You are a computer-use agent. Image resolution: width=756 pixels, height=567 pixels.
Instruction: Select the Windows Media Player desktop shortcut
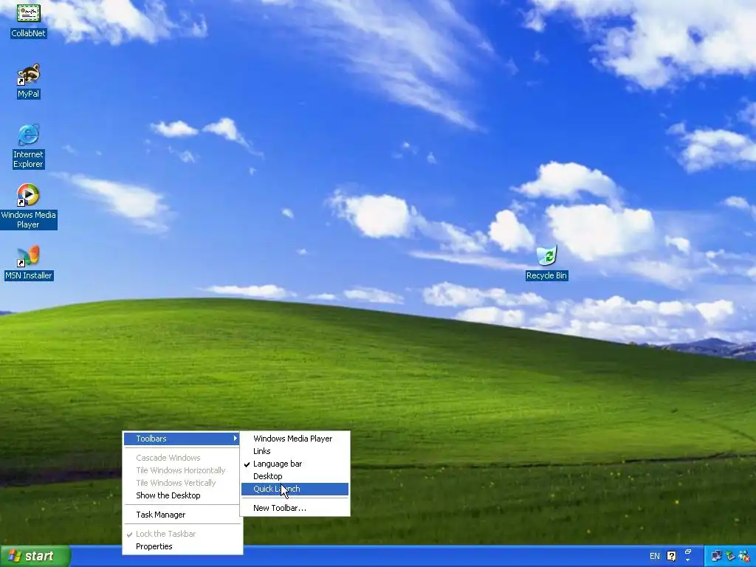pyautogui.click(x=29, y=207)
